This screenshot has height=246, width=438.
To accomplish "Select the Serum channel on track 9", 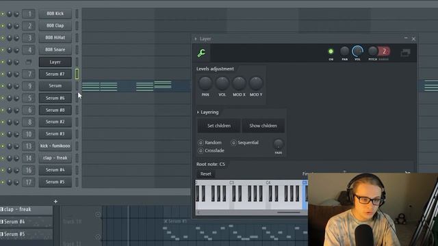I will pos(55,86).
